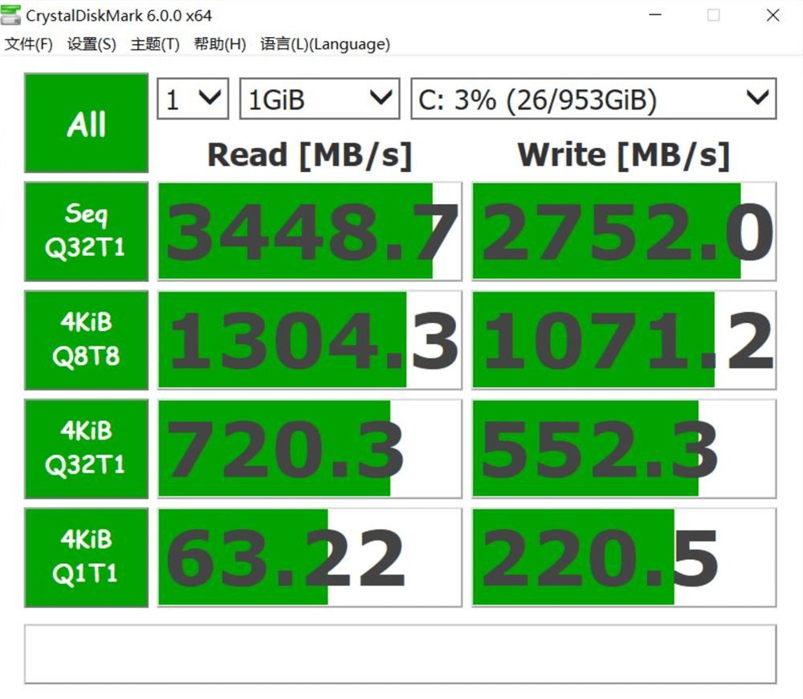Click the Read [MB/s] column header
The image size is (803, 699).
(310, 155)
